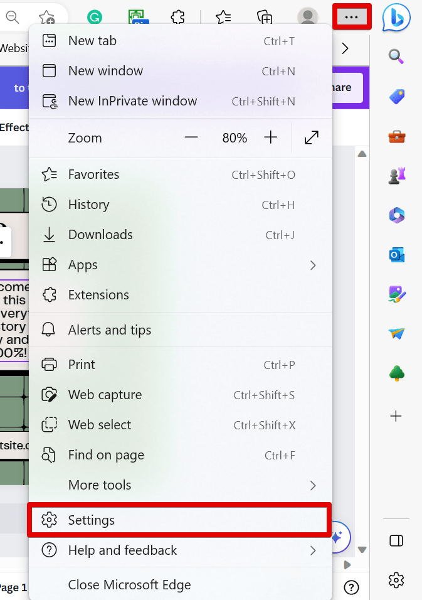The width and height of the screenshot is (422, 600).
Task: Open Outlook from the sidebar
Action: pyautogui.click(x=396, y=255)
